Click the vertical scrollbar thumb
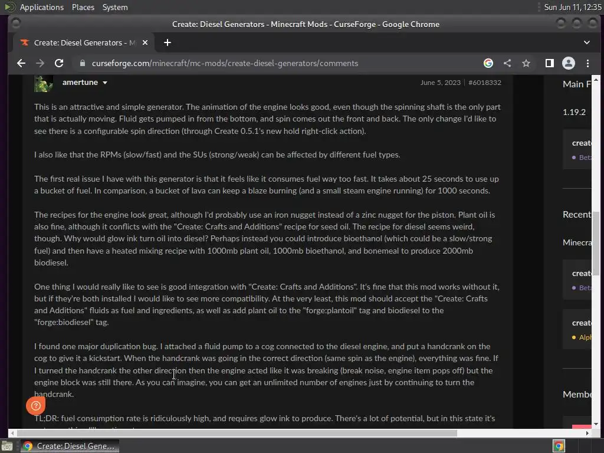This screenshot has height=453, width=604. (596, 244)
